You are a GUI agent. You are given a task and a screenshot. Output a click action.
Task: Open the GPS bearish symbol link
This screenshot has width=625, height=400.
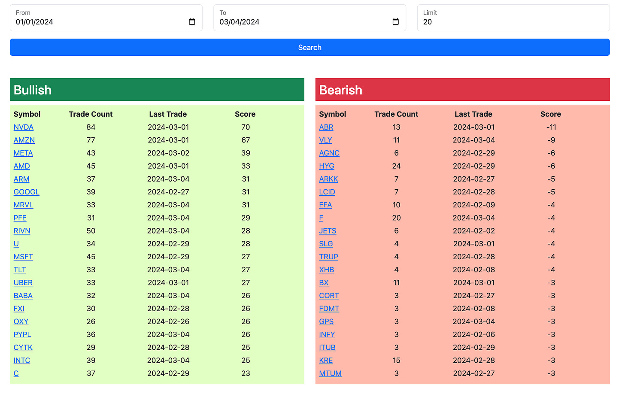tap(326, 321)
